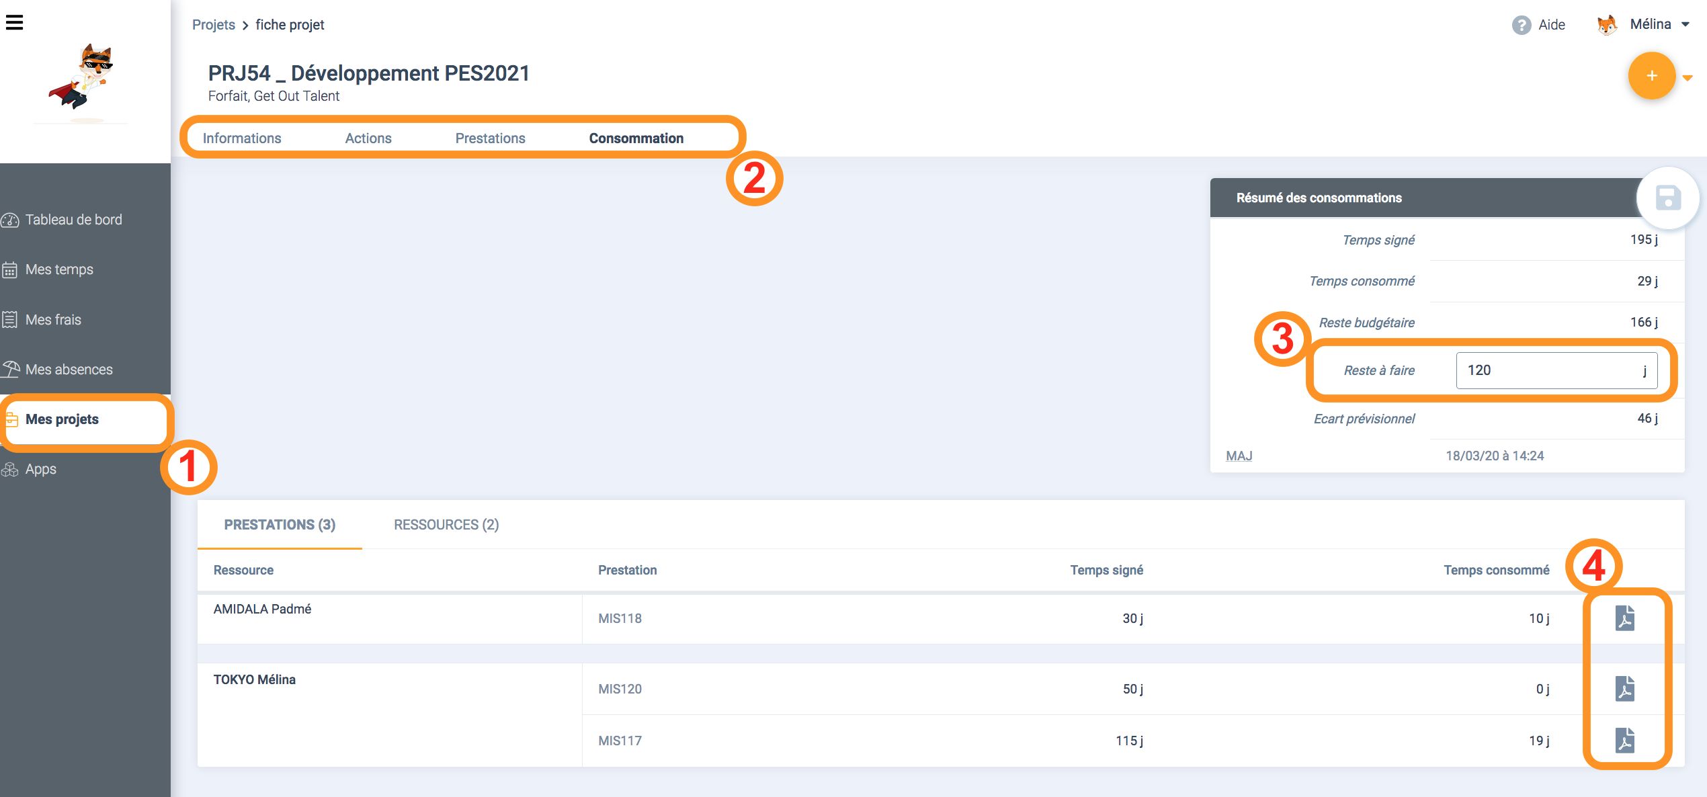Click the Mes projets briefcase icon
This screenshot has width=1707, height=797.
pos(11,419)
